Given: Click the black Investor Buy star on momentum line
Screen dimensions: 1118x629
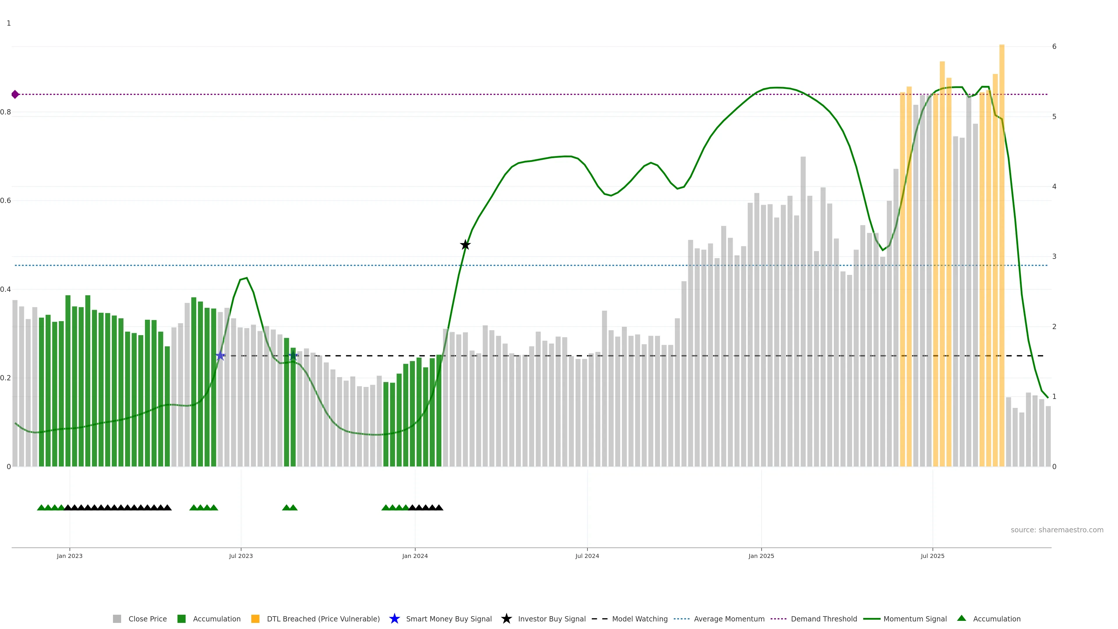Looking at the screenshot, I should [465, 245].
